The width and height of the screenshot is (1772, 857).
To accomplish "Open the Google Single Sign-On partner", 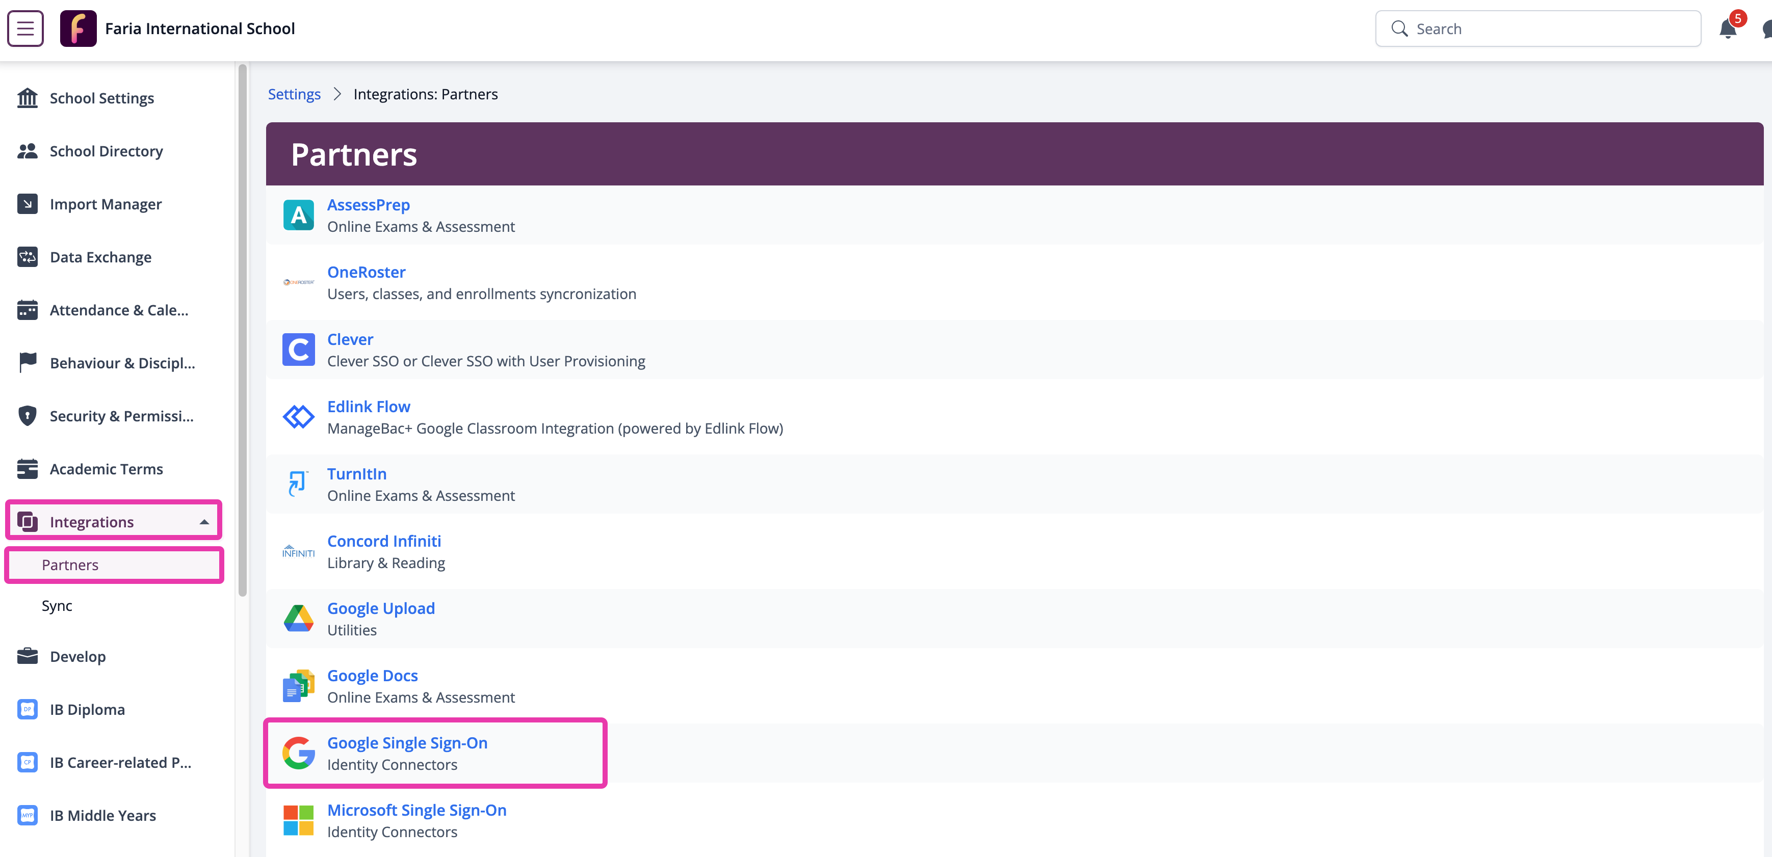I will [406, 743].
